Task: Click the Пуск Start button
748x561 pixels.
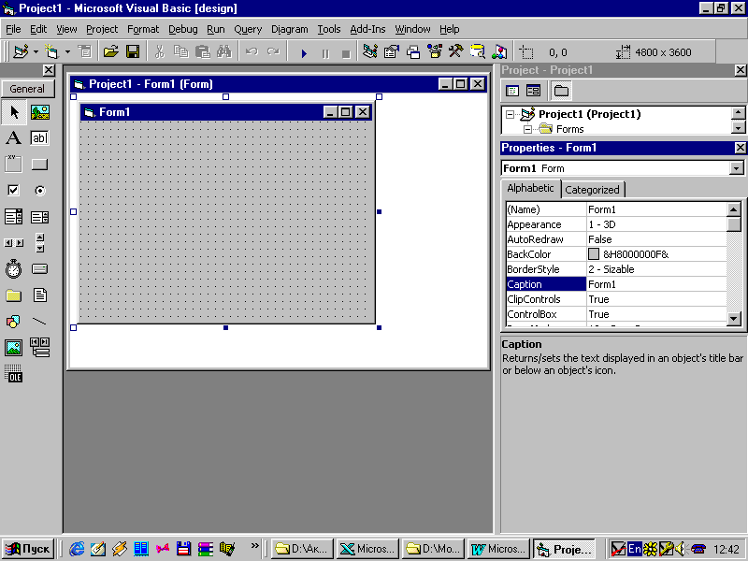Action: [28, 549]
